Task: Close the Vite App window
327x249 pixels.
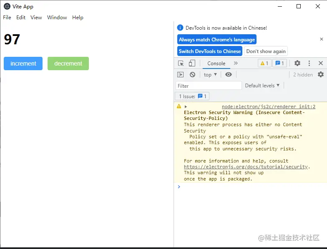Action: point(318,6)
